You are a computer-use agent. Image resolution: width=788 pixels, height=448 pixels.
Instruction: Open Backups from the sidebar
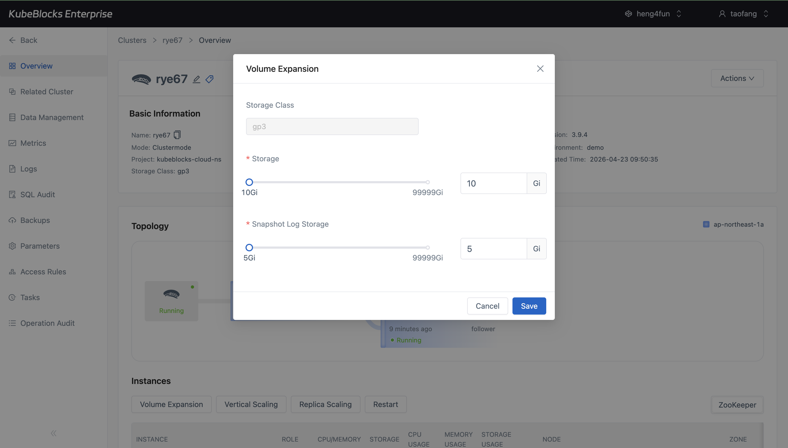35,220
